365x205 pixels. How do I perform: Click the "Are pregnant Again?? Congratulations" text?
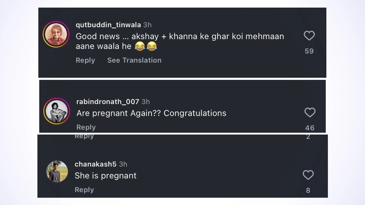coord(151,113)
